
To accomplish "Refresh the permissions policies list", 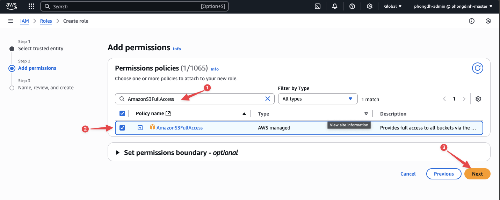I will 478,68.
